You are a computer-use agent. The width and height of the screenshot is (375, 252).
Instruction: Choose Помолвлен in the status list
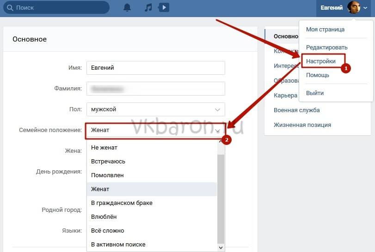tap(107, 175)
